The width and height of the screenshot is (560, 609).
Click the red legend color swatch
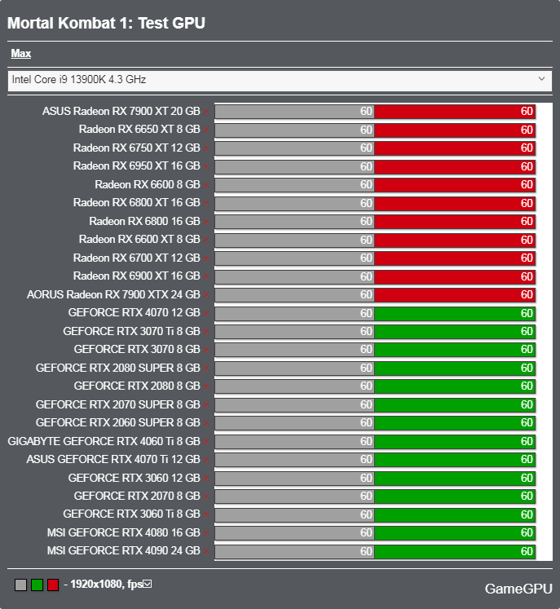(x=53, y=585)
